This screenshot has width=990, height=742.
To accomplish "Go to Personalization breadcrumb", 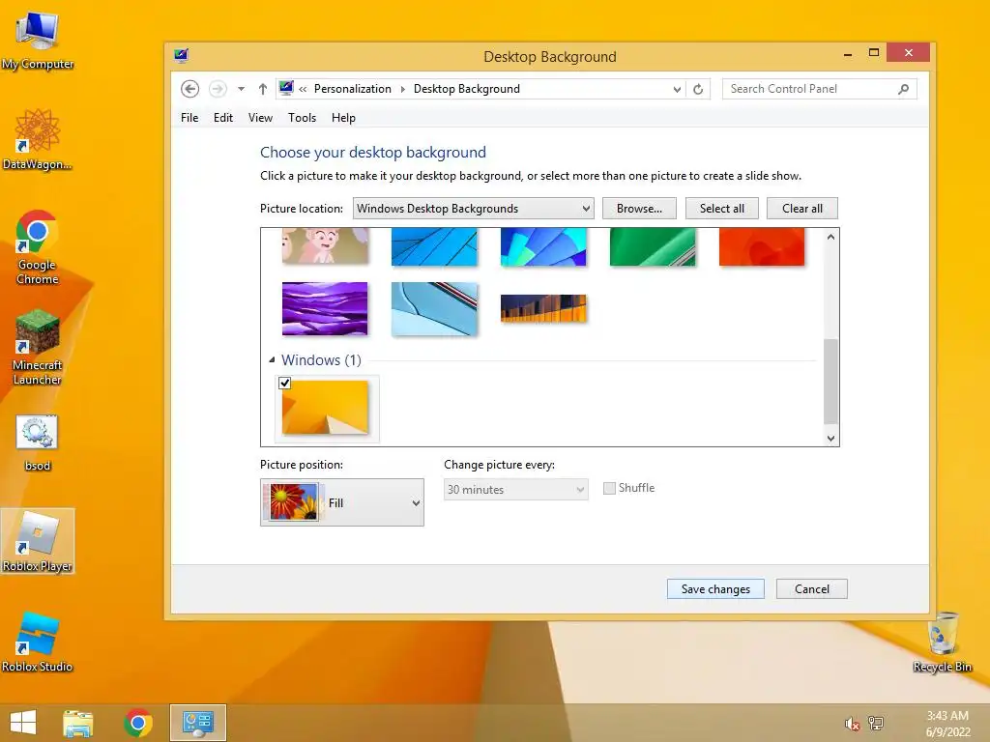I will (352, 89).
